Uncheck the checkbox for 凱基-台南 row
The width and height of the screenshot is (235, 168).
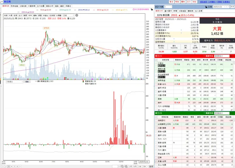(156, 161)
